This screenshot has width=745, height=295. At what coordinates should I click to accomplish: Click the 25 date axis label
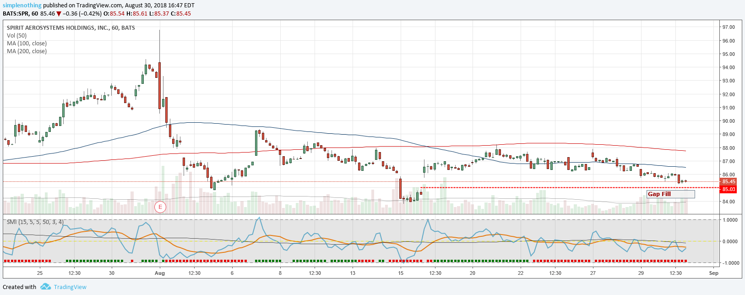point(40,273)
